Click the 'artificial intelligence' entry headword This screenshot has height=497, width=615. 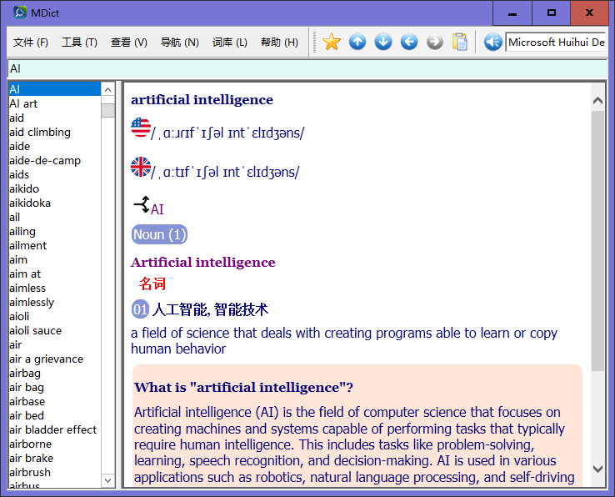coord(202,100)
